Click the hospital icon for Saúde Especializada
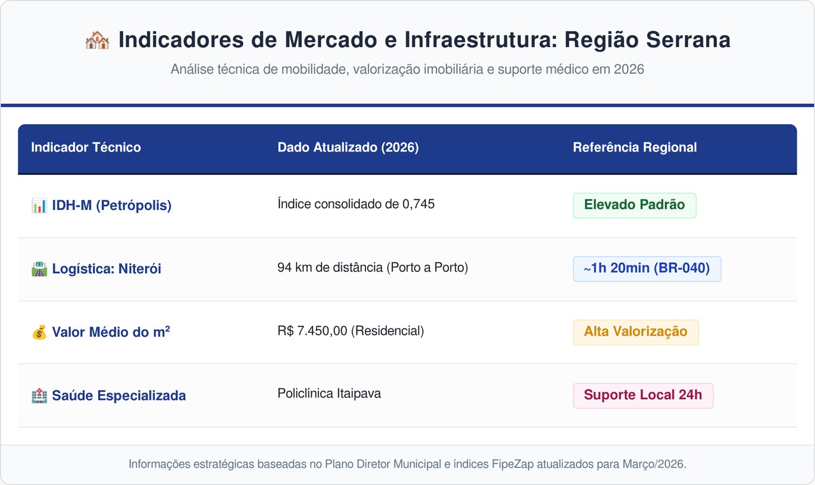The image size is (815, 485). pyautogui.click(x=39, y=396)
